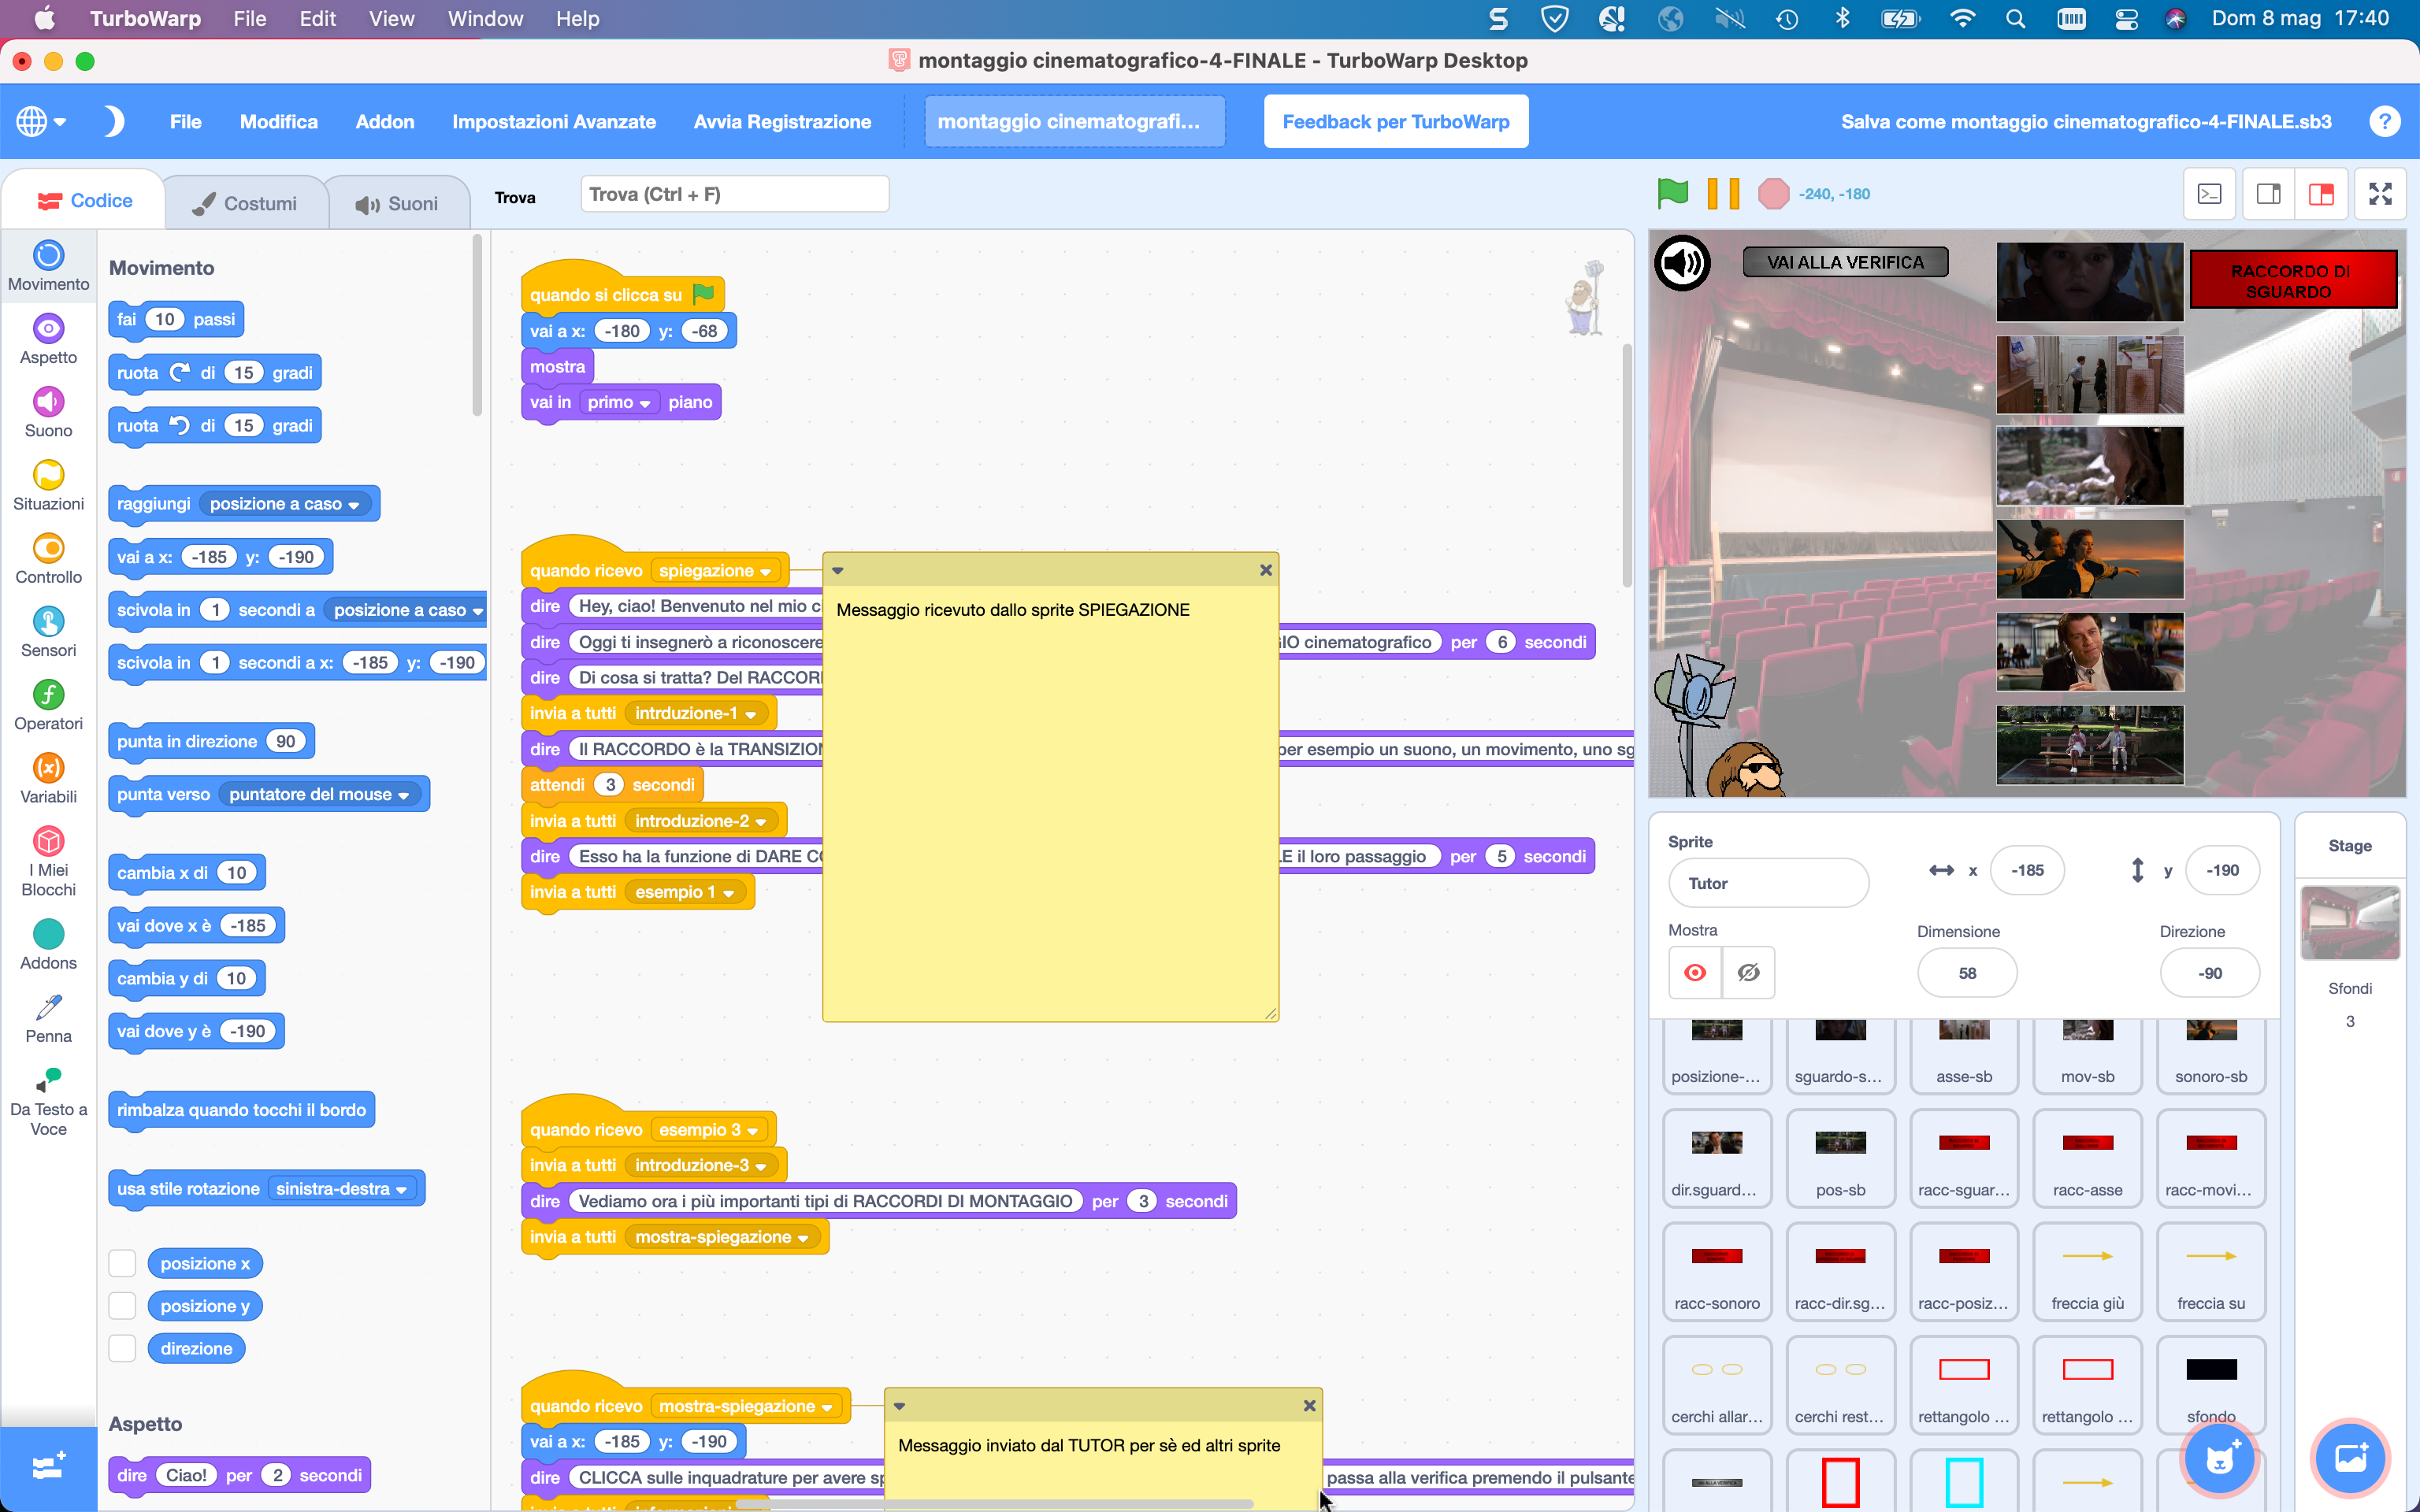The width and height of the screenshot is (2420, 1512).
Task: Open the Suono block category
Action: point(47,412)
